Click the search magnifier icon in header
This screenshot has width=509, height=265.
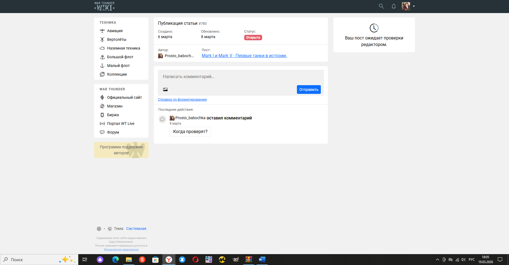pyautogui.click(x=381, y=6)
